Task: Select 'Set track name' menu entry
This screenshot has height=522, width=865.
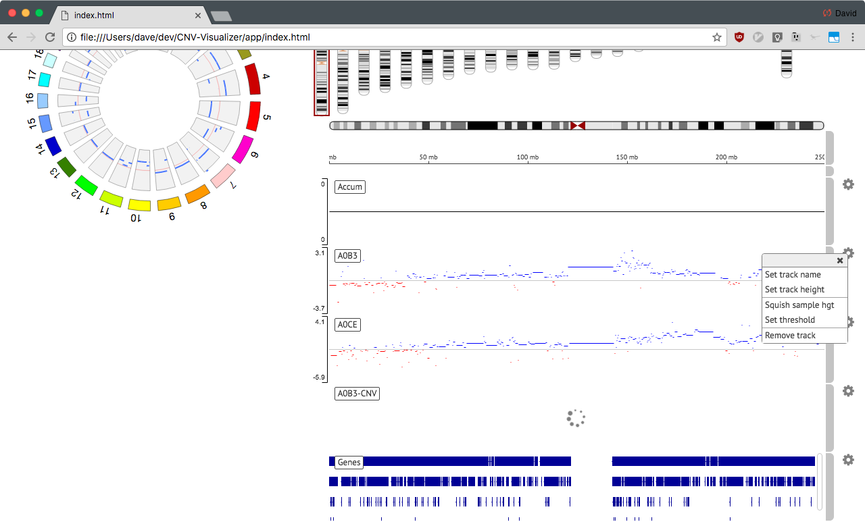Action: coord(793,275)
